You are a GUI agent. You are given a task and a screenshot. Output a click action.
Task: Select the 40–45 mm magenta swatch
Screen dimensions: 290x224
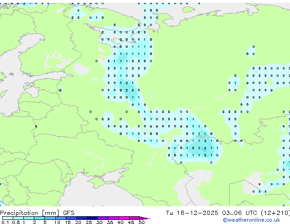tap(124, 218)
